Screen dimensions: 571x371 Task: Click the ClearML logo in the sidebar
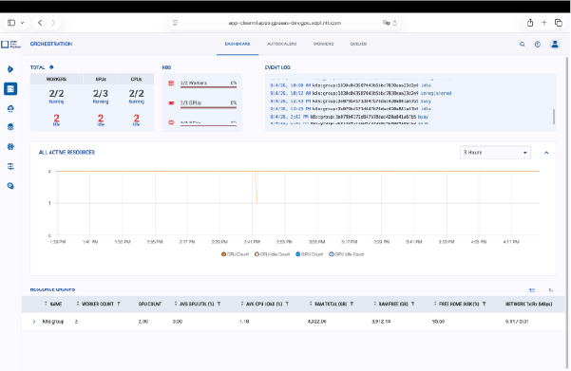coord(10,44)
